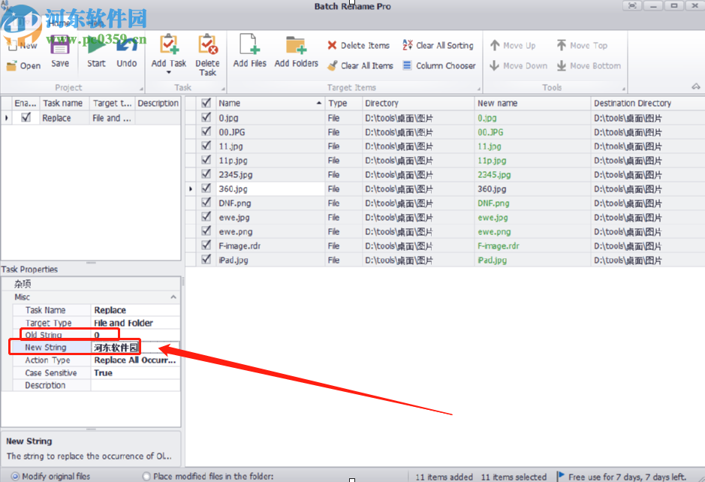Delete Items from target list
This screenshot has height=482, width=705.
[x=358, y=45]
